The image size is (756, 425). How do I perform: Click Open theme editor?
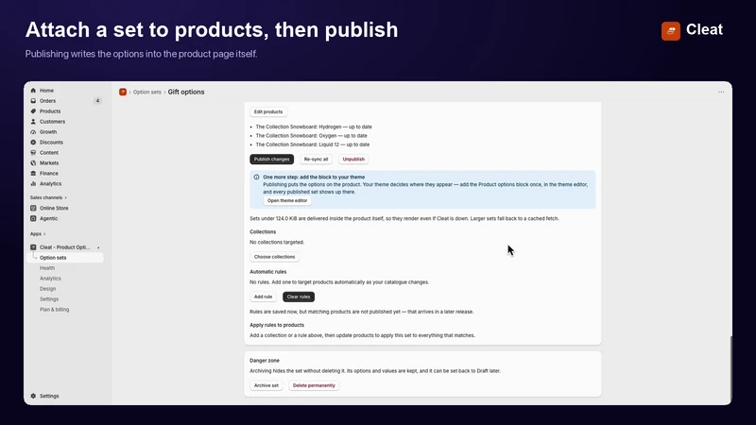287,200
